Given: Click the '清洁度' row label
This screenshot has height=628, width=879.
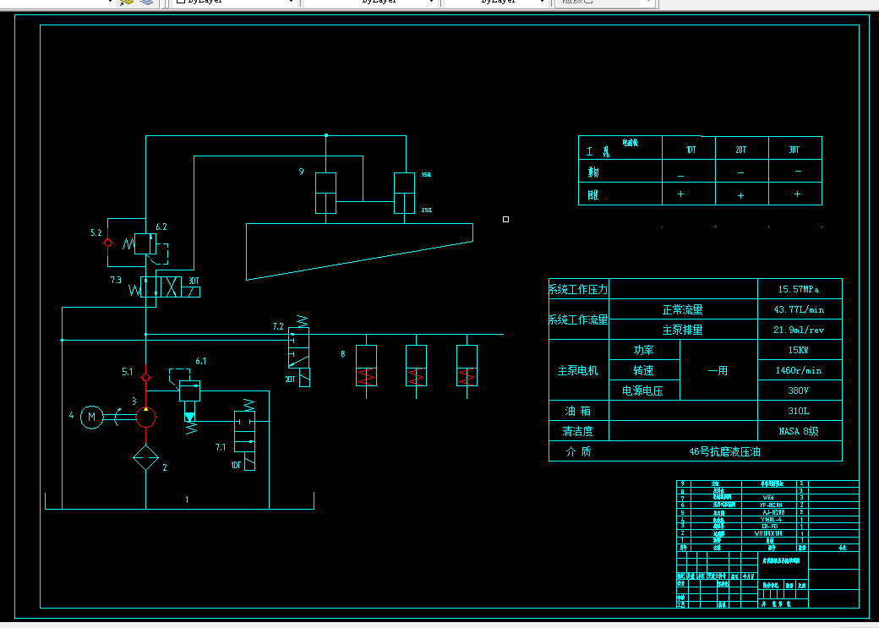Looking at the screenshot, I should coord(578,431).
